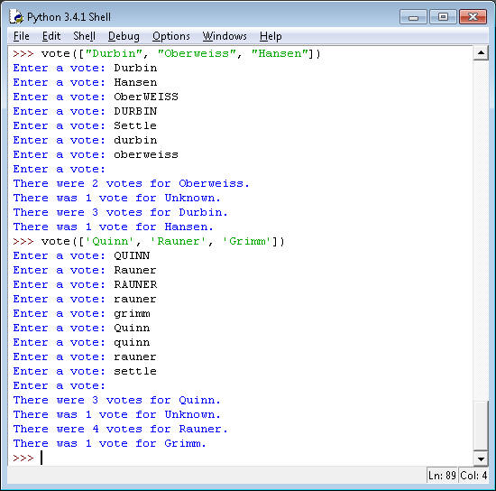Click the line reading 4 votes for Rauner

[x=120, y=429]
